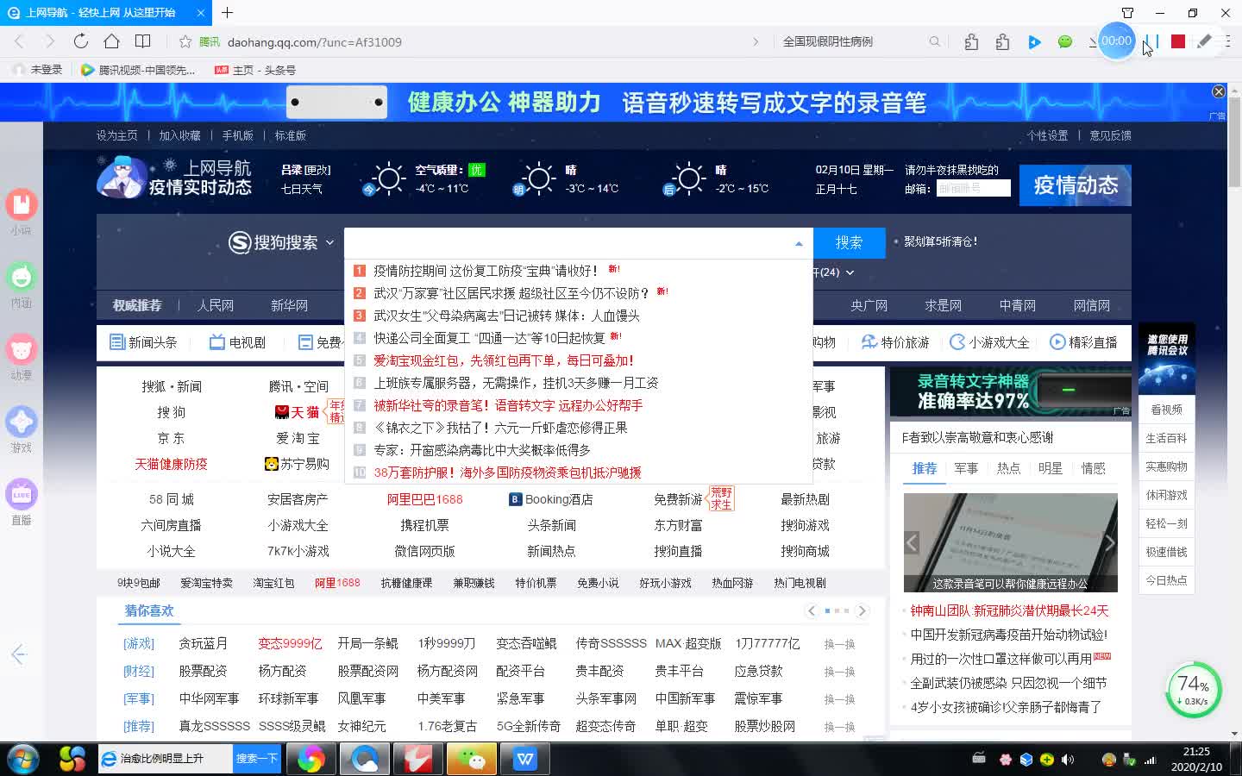This screenshot has height=776, width=1242.
Task: Open 精彩直播 category link
Action: tap(1083, 342)
